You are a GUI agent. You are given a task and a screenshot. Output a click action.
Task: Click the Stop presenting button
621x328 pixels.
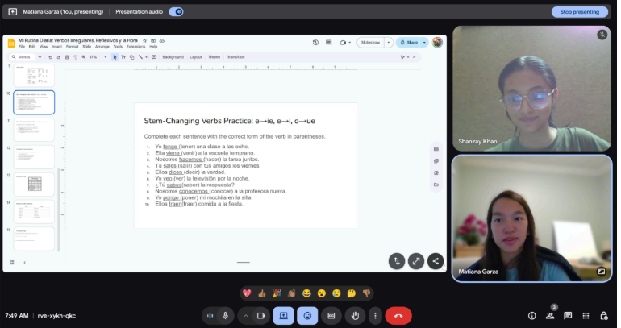click(579, 12)
